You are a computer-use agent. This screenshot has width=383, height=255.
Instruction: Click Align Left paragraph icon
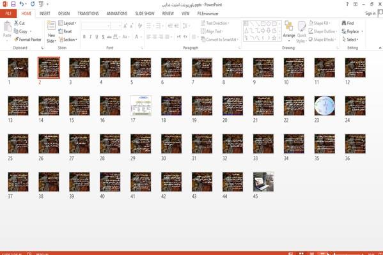[148, 37]
